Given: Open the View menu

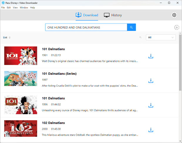Looking at the screenshot, I should [15, 8].
